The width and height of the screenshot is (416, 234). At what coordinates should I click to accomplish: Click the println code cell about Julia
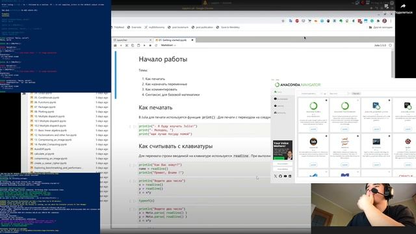tap(203, 130)
